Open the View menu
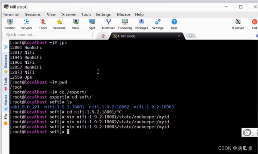 (51, 14)
